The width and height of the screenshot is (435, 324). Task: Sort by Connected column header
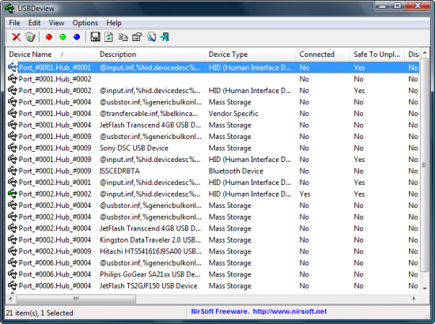point(323,55)
